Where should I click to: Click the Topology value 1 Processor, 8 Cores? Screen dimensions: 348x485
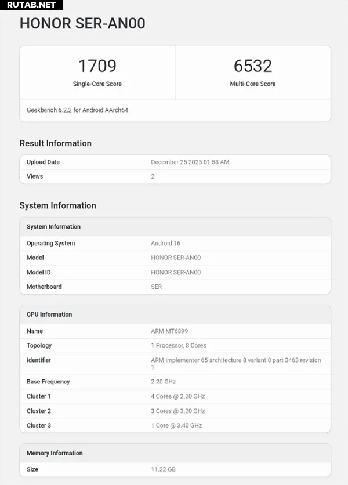pyautogui.click(x=178, y=346)
